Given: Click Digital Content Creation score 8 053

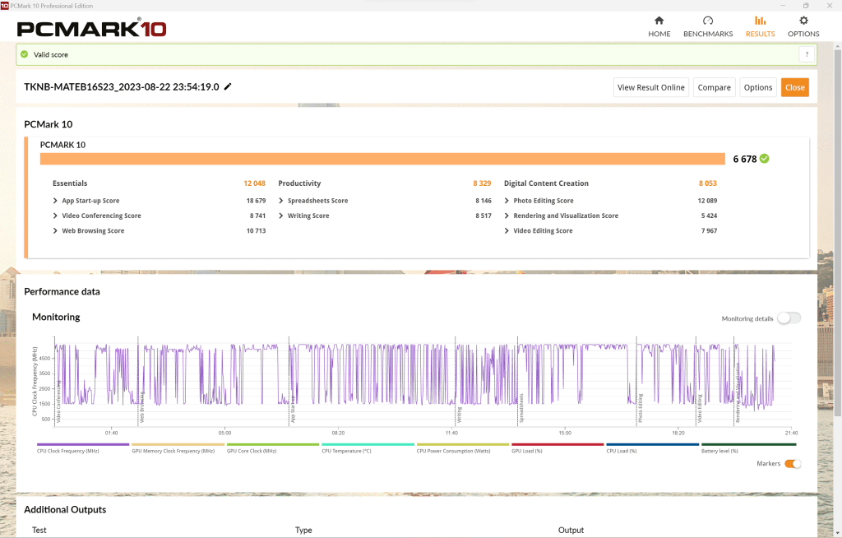Looking at the screenshot, I should [707, 183].
